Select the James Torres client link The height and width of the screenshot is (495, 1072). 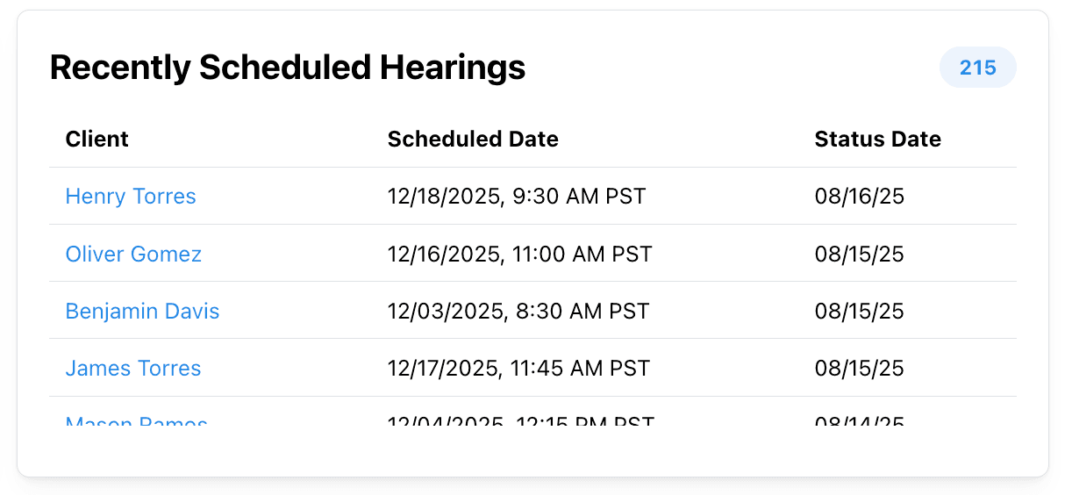click(x=133, y=368)
